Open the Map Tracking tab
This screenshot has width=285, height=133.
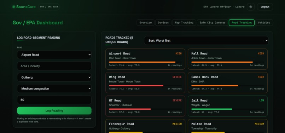(x=184, y=23)
